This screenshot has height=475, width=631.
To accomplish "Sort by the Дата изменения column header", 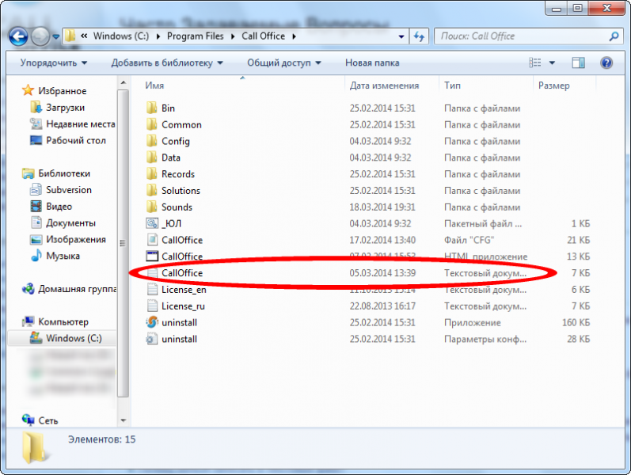I will (x=384, y=85).
